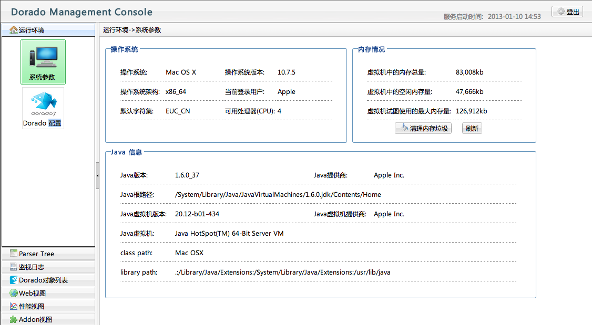The width and height of the screenshot is (592, 325).
Task: Click the gear icon on 登出 button
Action: click(x=560, y=12)
